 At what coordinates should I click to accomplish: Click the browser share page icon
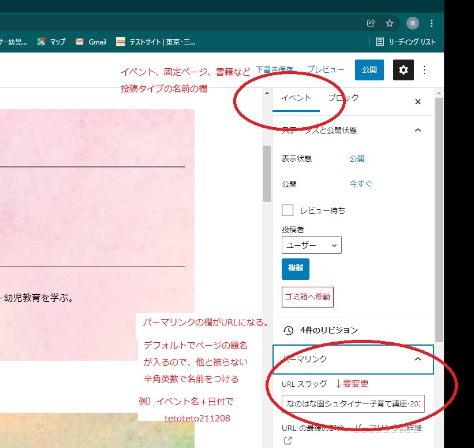pyautogui.click(x=371, y=23)
